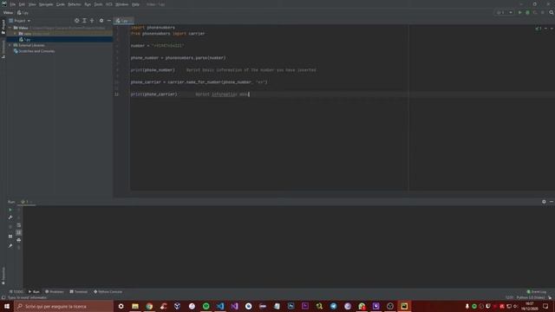Open Project tool window side tab
Image resolution: width=555 pixels, height=312 pixels.
tap(3, 27)
